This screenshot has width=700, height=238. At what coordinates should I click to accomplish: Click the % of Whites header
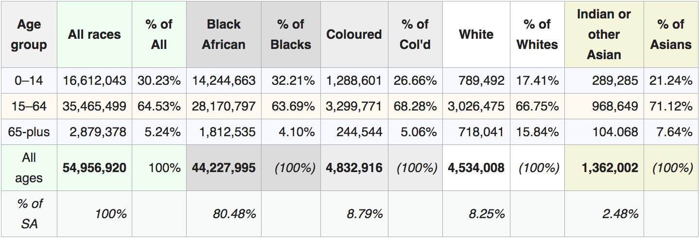[x=537, y=34]
